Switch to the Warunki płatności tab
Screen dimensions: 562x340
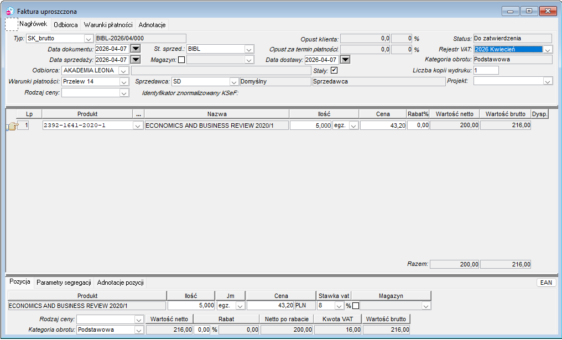(x=108, y=25)
